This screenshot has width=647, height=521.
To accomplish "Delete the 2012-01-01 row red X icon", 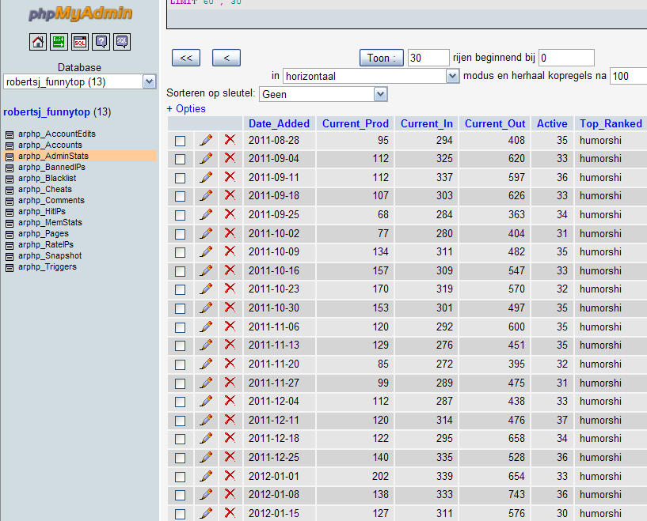I will pyautogui.click(x=230, y=476).
